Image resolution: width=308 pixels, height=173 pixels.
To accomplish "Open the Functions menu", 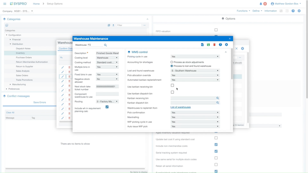I will pyautogui.click(x=244, y=11).
